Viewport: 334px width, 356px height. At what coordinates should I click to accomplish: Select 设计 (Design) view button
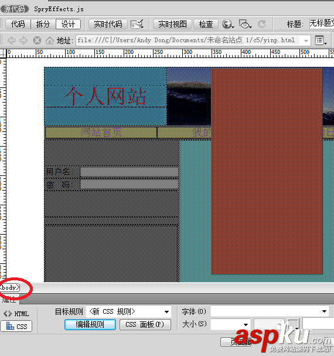(69, 24)
